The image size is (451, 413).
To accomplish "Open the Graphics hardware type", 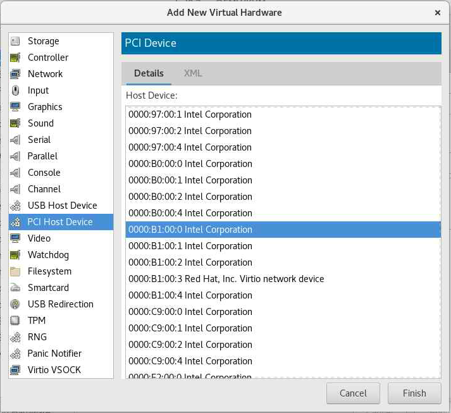I will tap(44, 107).
